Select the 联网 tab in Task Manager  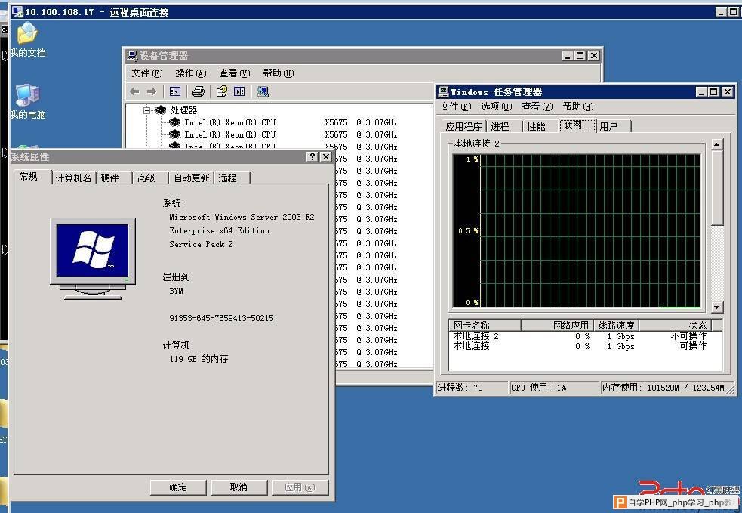(x=577, y=125)
